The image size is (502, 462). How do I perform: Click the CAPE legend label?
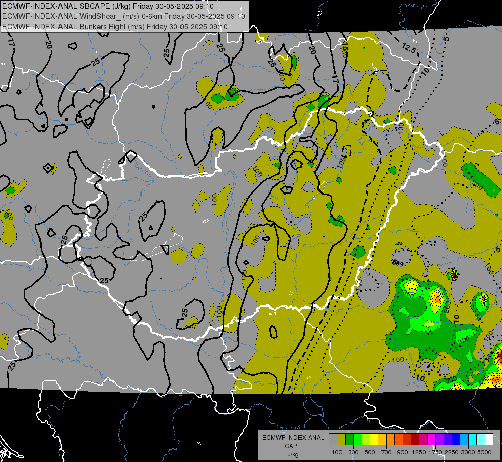pyautogui.click(x=293, y=446)
